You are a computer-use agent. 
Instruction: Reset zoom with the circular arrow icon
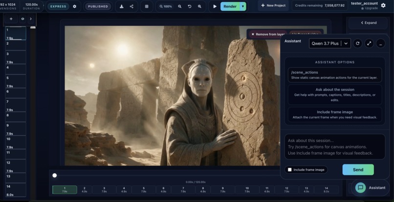190,6
